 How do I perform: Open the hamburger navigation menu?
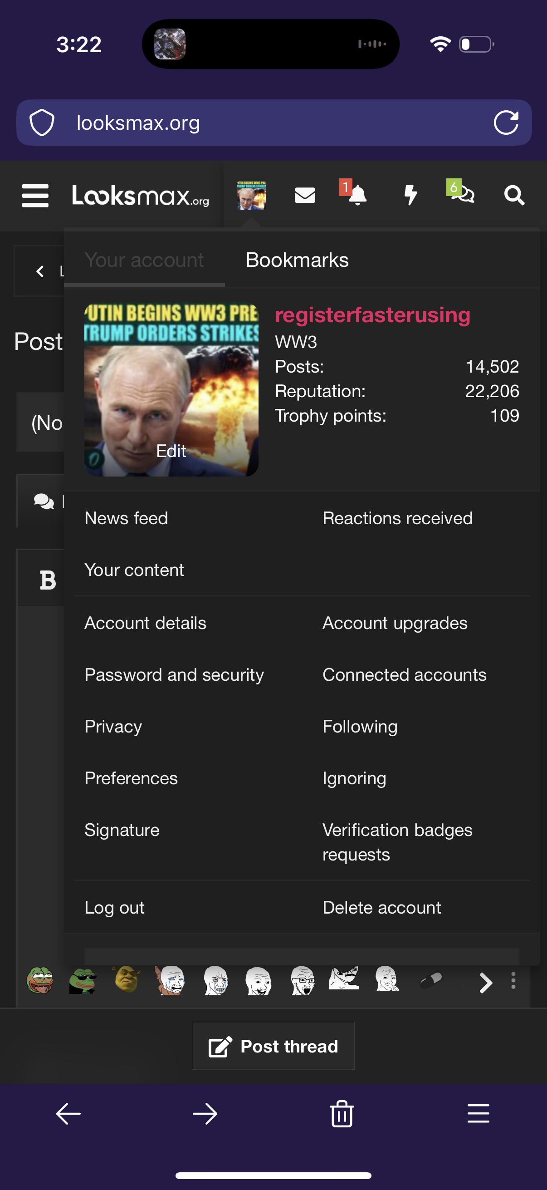[35, 196]
